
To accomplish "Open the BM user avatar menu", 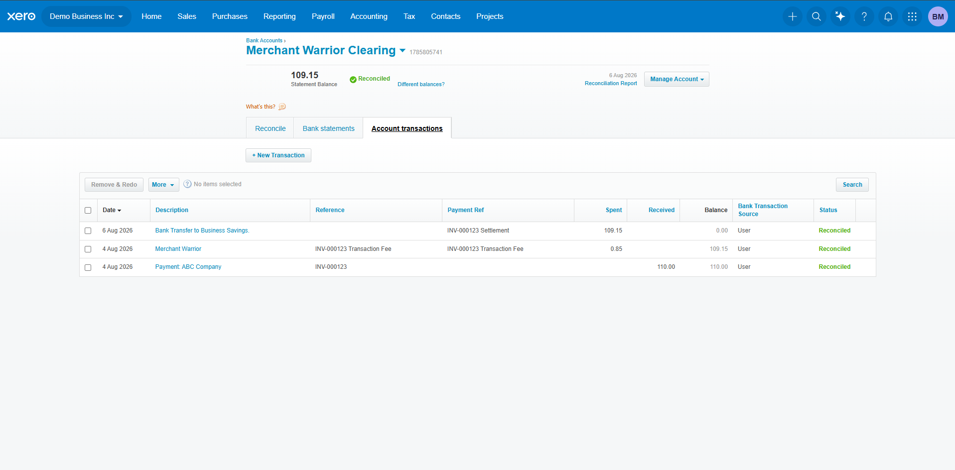I will [x=938, y=16].
